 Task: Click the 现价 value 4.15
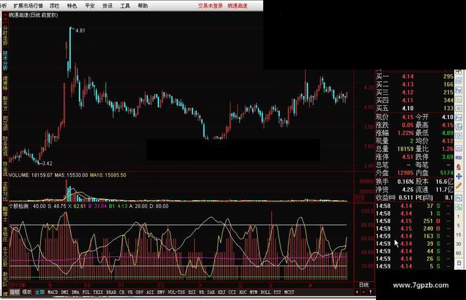408,117
